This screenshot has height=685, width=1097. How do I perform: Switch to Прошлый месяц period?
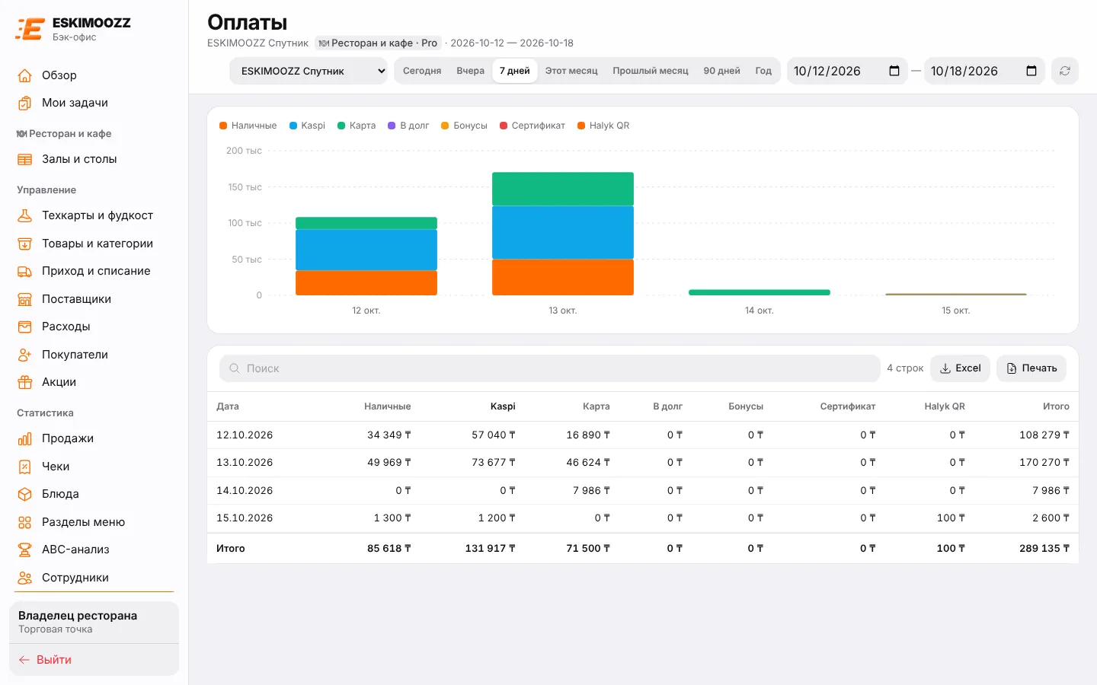(651, 71)
